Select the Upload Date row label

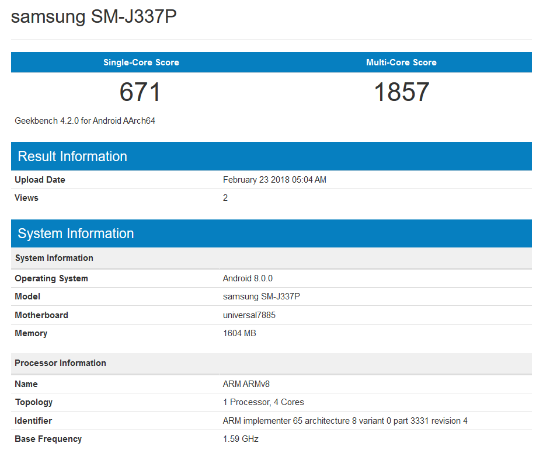click(x=40, y=180)
